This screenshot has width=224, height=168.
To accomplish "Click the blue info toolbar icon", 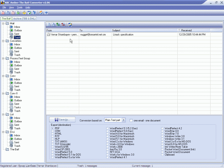I will click(x=46, y=13).
